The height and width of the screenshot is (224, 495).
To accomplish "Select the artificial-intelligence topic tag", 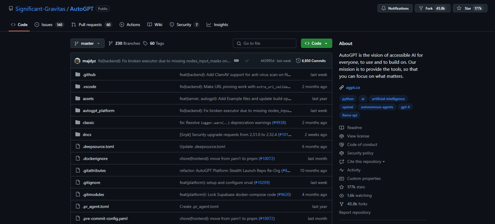I will tap(388, 99).
